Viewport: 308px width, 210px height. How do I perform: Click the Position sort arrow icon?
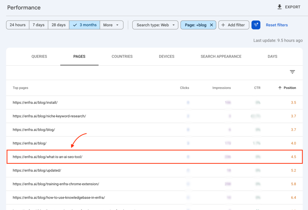tap(280, 88)
